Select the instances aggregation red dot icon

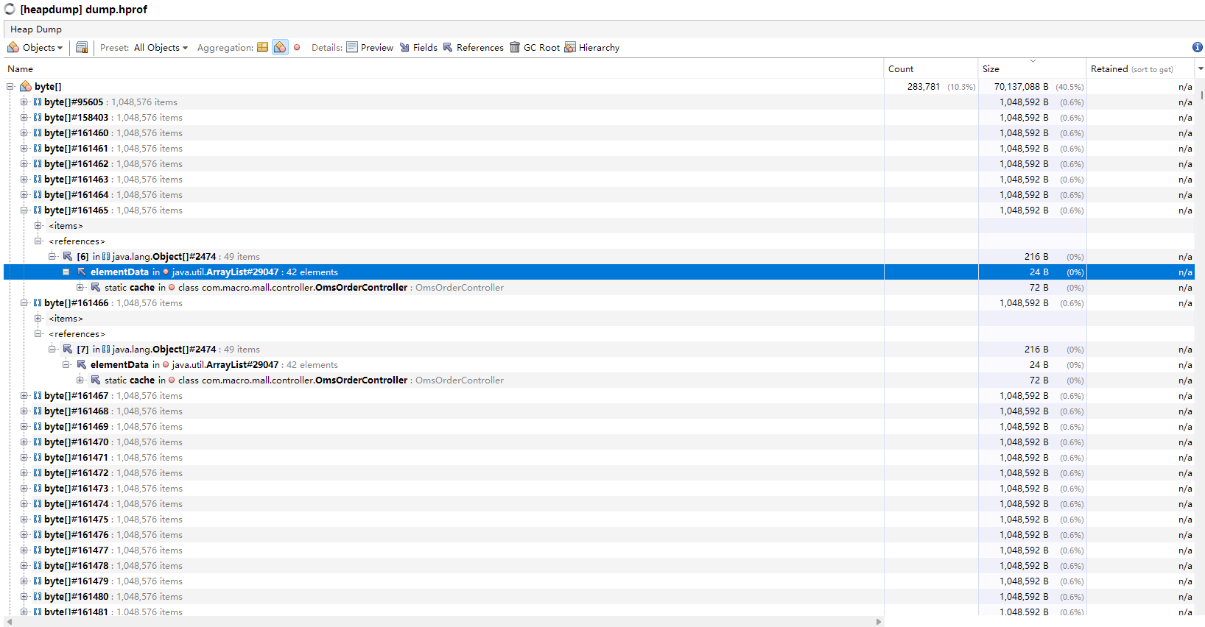(x=297, y=47)
